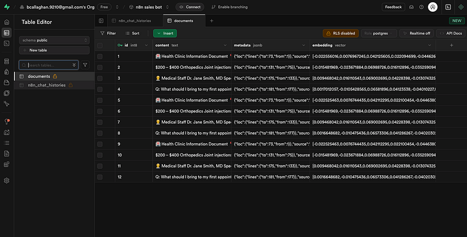This screenshot has height=237, width=467.
Task: Tick the checkbox for row 12
Action: [x=100, y=176]
